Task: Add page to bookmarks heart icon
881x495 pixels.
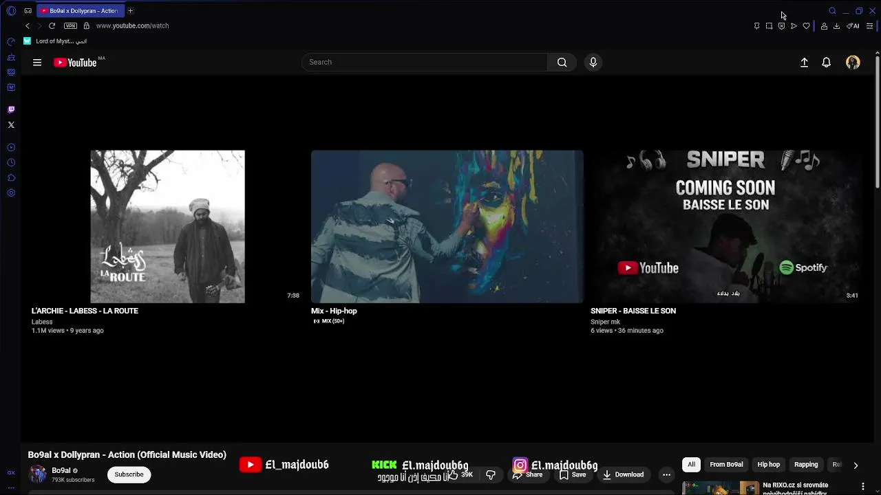Action: 806,26
